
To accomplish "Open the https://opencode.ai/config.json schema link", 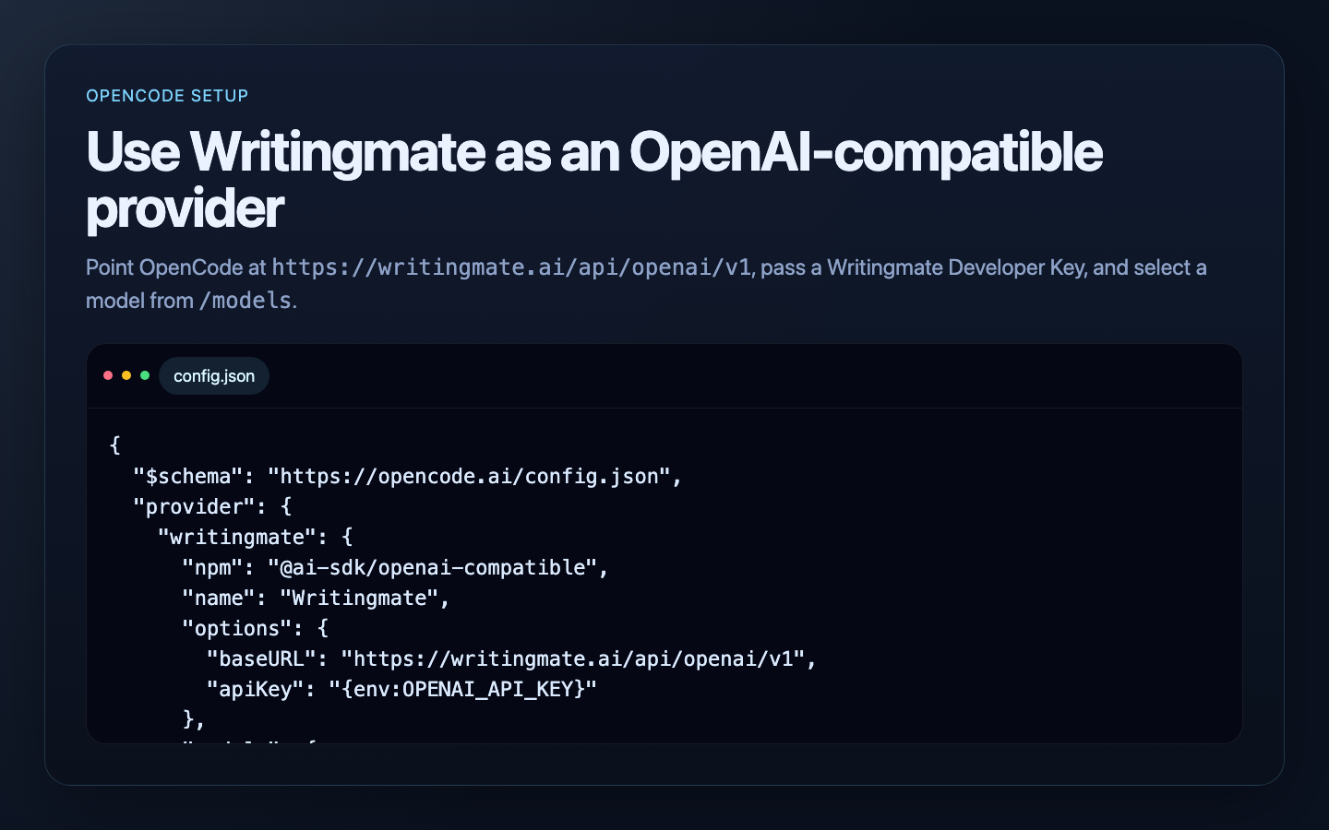I will tap(473, 476).
